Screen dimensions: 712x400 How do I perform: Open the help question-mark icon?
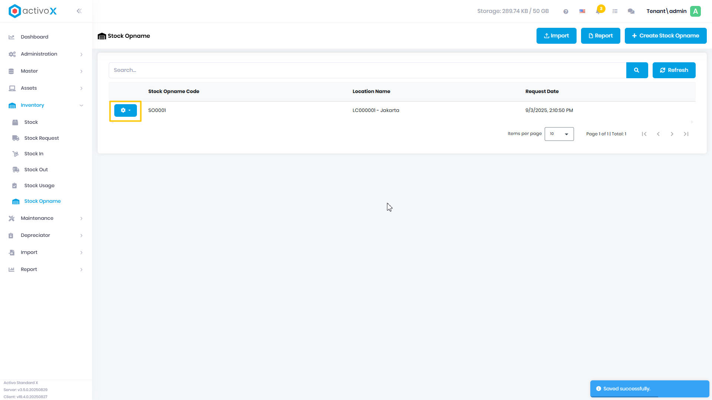tap(566, 11)
